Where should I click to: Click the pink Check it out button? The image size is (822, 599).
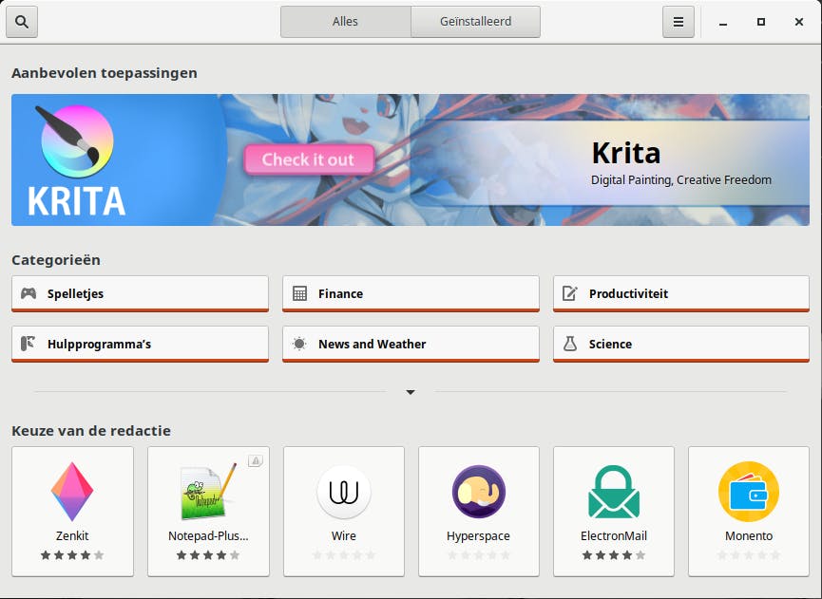[309, 159]
